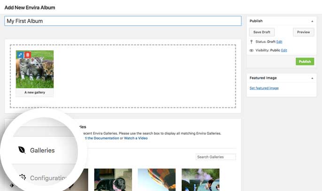The height and width of the screenshot is (191, 322).
Task: Select the gallery thumbnail right of the hot air balloon
Action: coord(200,180)
